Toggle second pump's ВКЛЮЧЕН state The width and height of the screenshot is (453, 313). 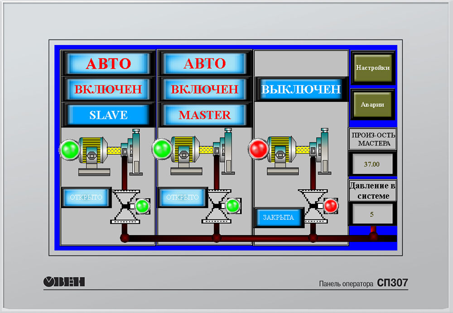[x=204, y=89]
